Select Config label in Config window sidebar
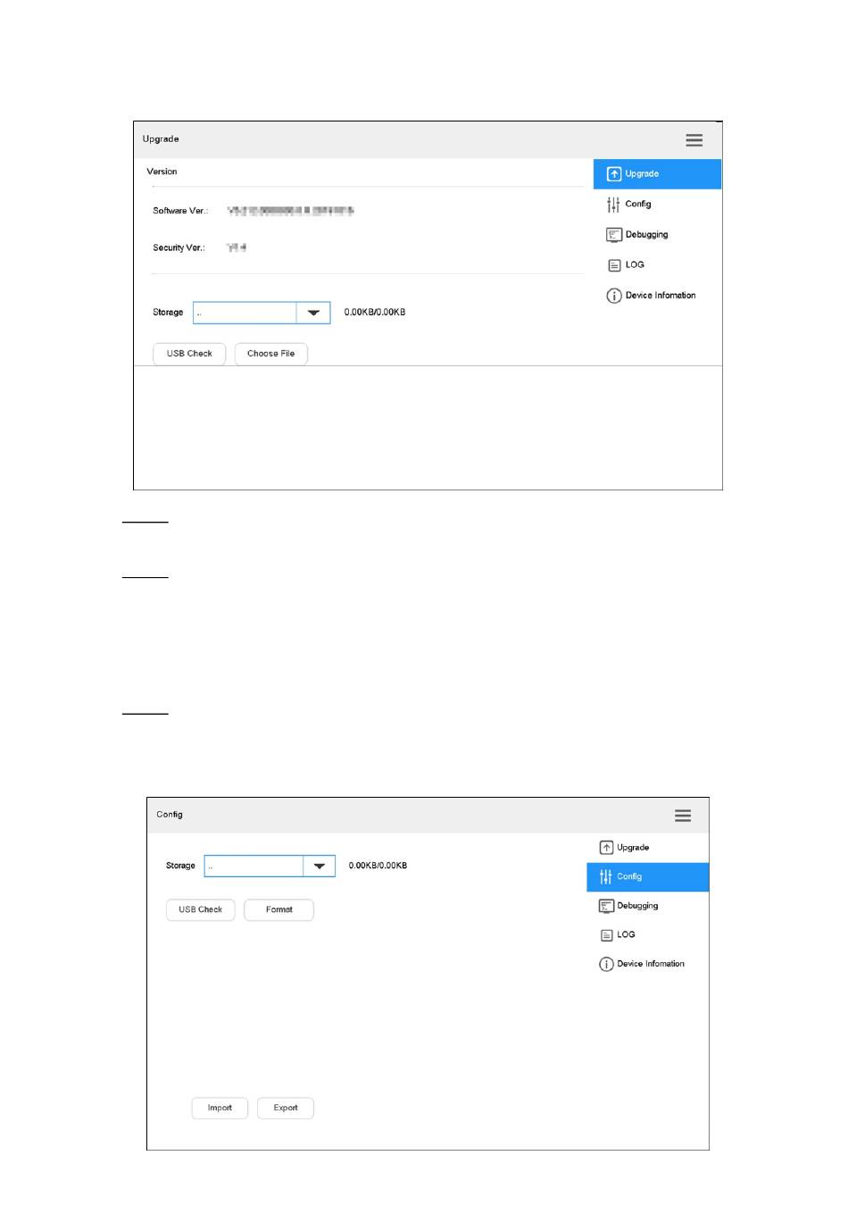Viewport: 848px width, 1214px height. click(629, 877)
